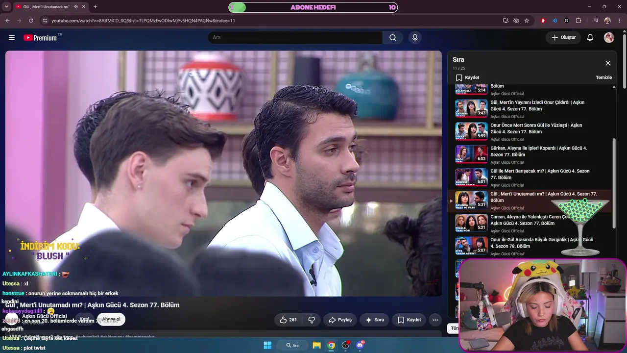Open the browser profile avatar
The image size is (627, 353).
click(x=607, y=21)
